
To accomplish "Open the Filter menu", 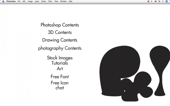I will (x=50, y=1).
